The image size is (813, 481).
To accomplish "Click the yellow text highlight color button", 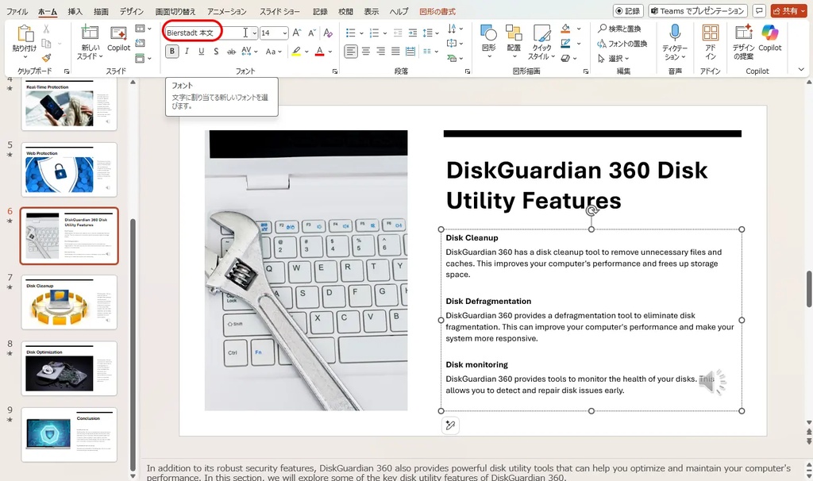I will (296, 52).
